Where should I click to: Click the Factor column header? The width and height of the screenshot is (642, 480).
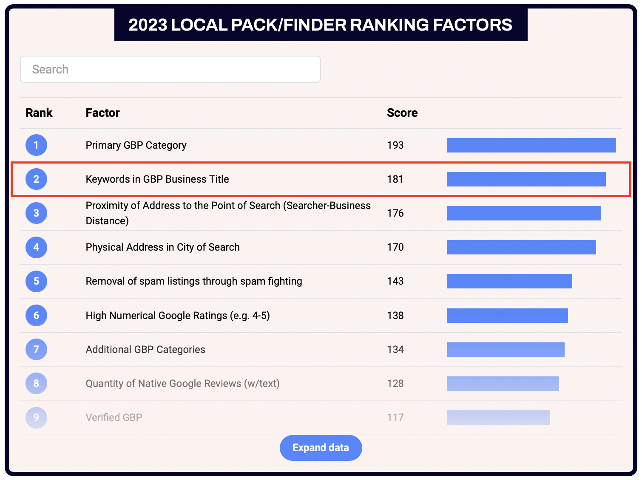102,113
